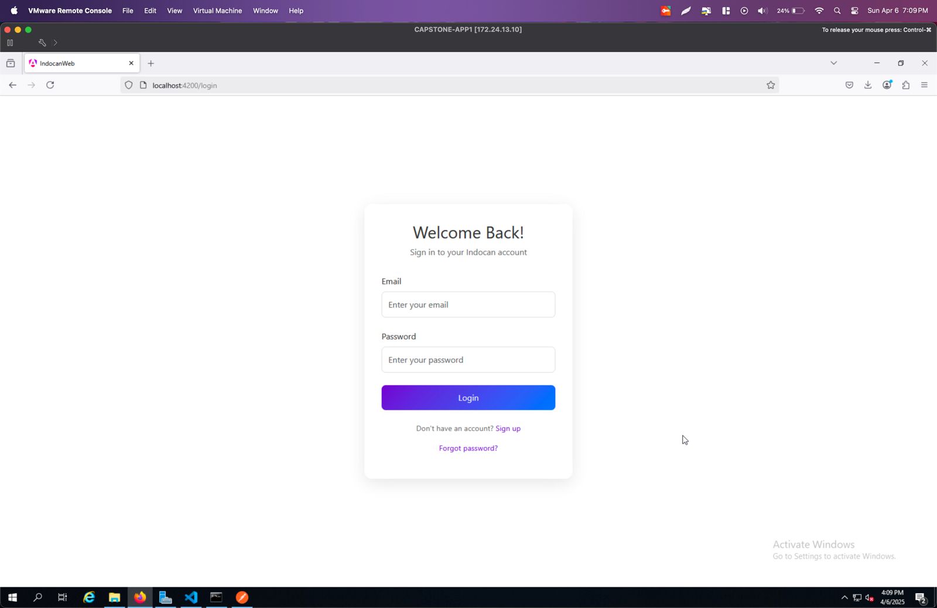
Task: Launch Internet Explorer from taskbar
Action: 89,597
